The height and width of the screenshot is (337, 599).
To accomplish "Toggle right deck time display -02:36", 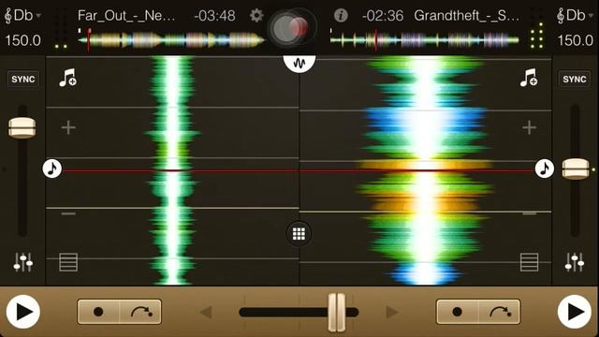I will point(383,16).
